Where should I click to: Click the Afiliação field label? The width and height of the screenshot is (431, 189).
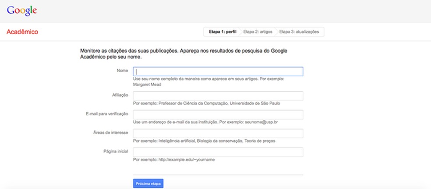(x=120, y=94)
